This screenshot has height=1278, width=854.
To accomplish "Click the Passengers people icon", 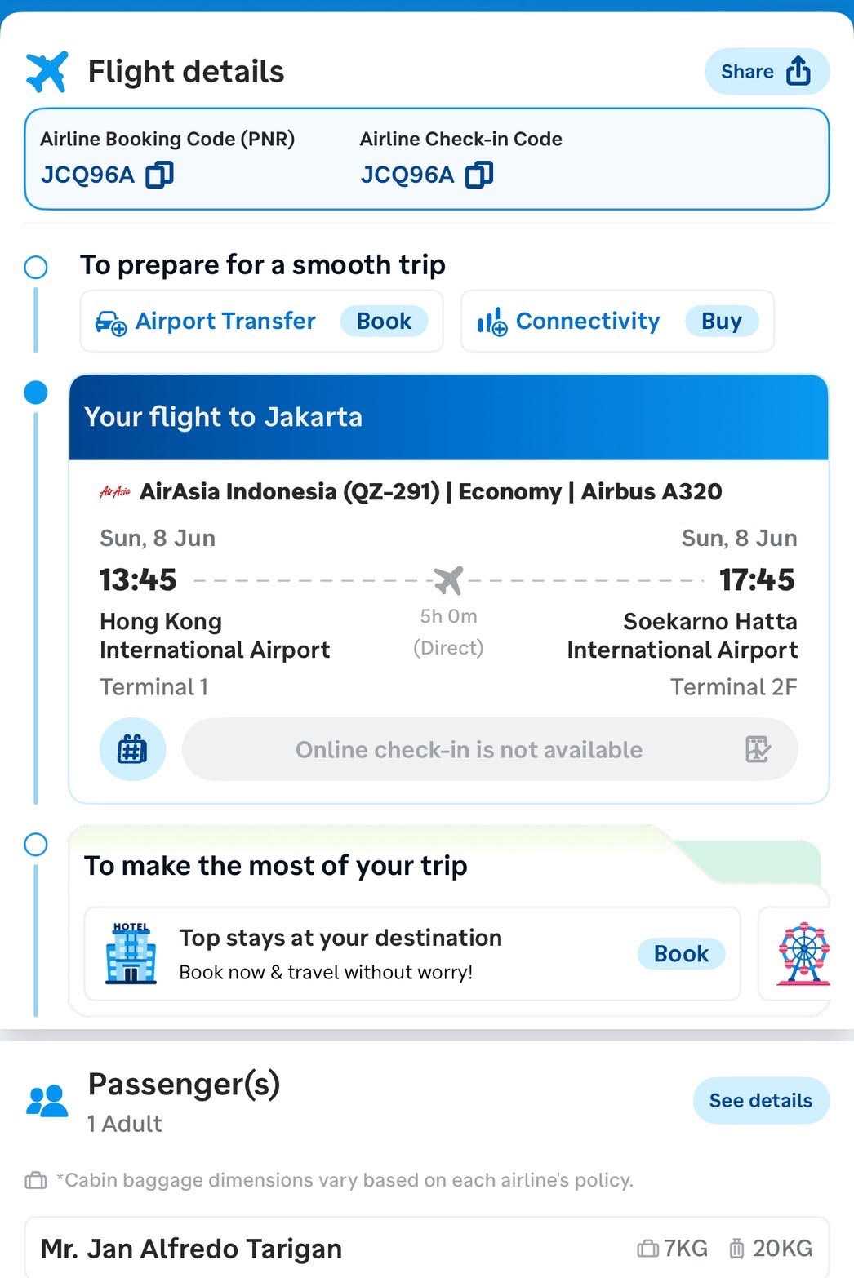I will (47, 1100).
